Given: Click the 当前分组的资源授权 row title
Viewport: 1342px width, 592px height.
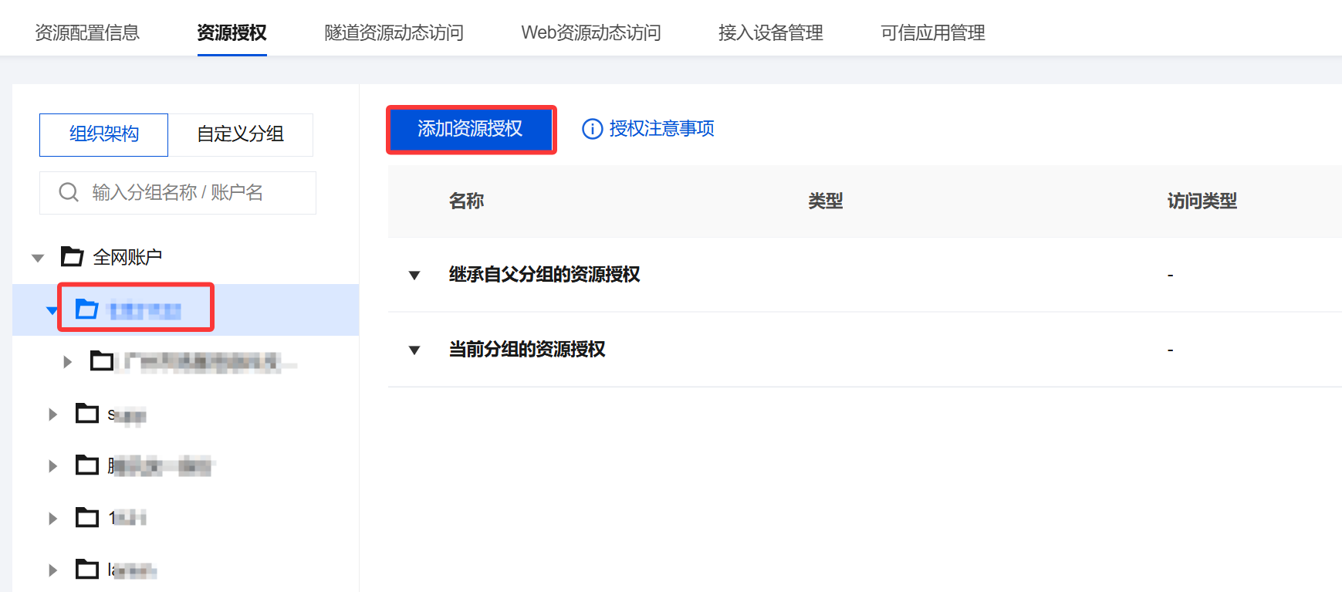Looking at the screenshot, I should click(527, 350).
